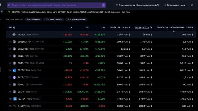Focus the network and token search field
The width and height of the screenshot is (198, 111).
[x=56, y=5]
